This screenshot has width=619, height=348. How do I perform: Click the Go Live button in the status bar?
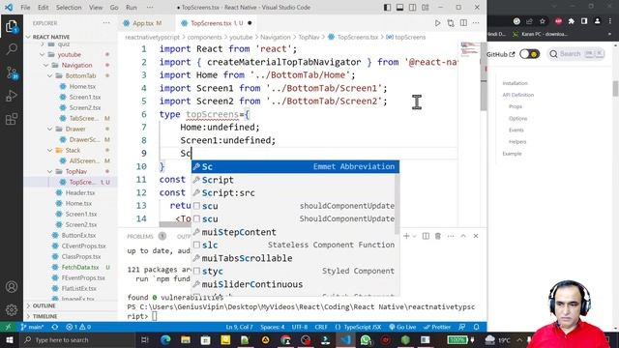(x=402, y=327)
